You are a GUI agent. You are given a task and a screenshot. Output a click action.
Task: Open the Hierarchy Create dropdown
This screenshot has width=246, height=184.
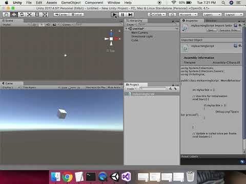point(131,25)
